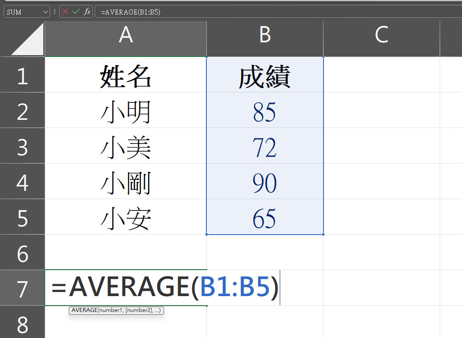The width and height of the screenshot is (462, 338).
Task: Click the B1:B5 reference in cell A7
Action: 235,287
